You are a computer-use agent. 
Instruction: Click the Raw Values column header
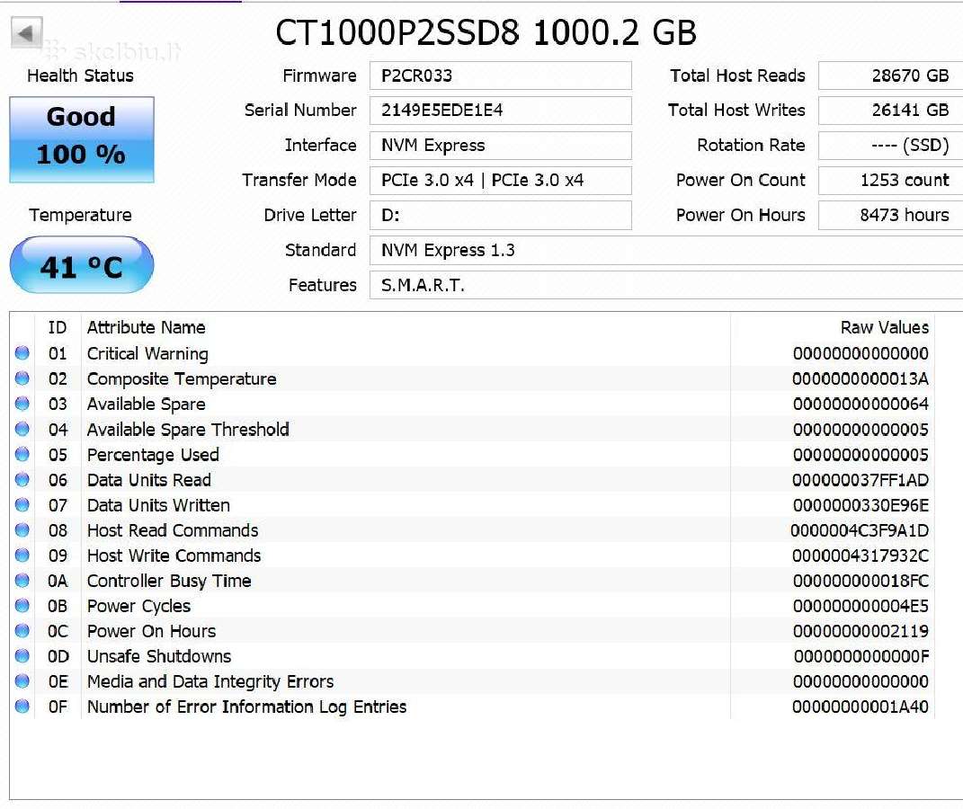point(885,328)
